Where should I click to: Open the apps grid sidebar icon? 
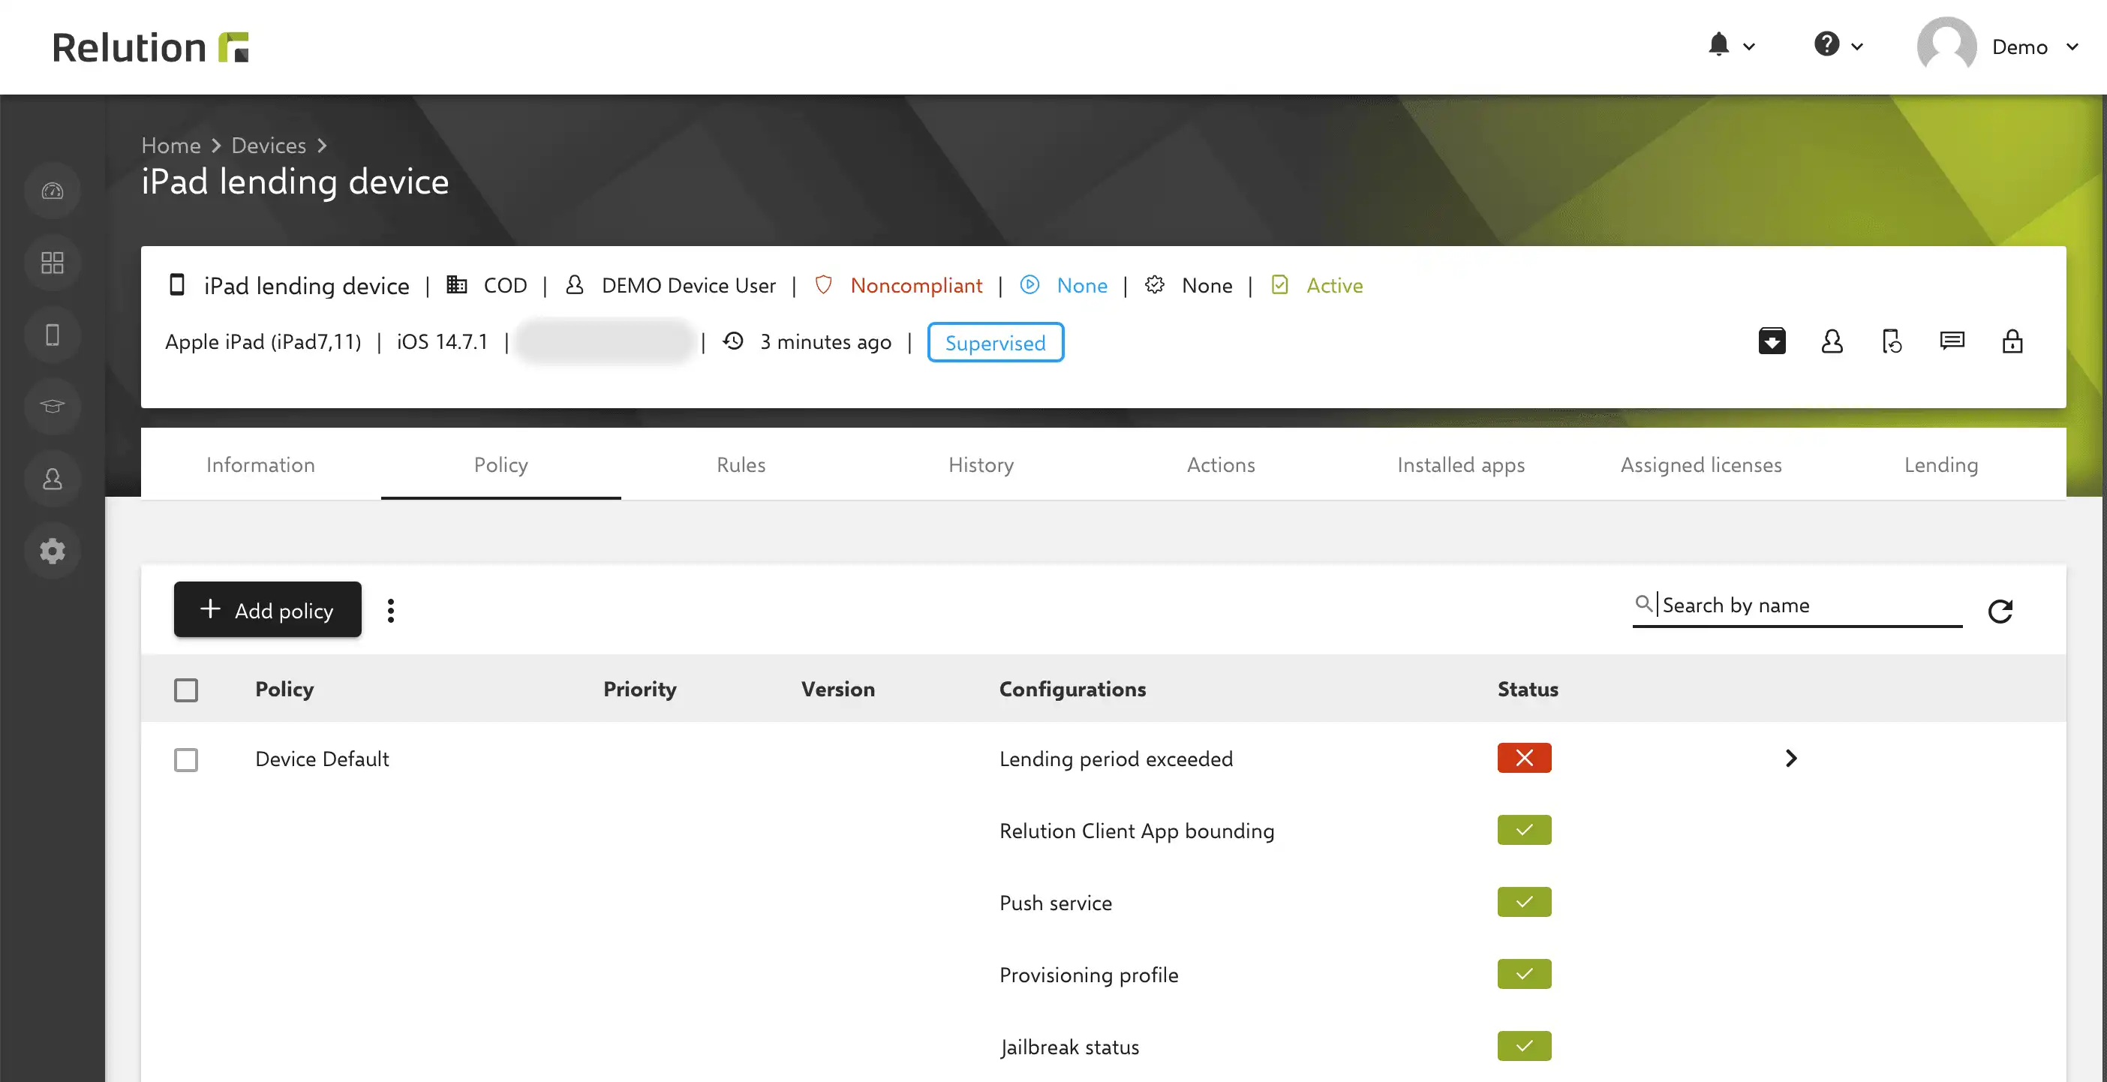[x=53, y=263]
